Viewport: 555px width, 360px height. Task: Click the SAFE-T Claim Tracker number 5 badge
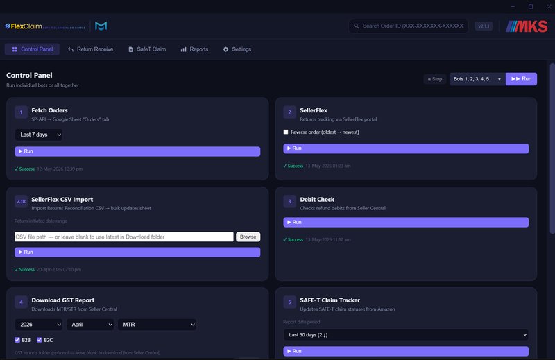[x=289, y=302]
